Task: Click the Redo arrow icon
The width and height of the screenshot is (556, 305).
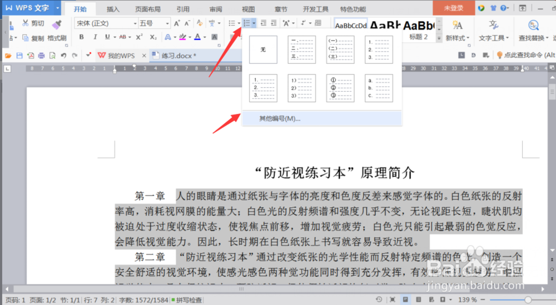Action: pyautogui.click(x=75, y=56)
